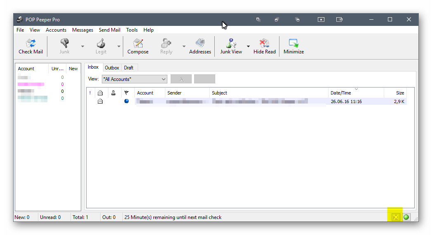
Task: Click 'New: 0' in status bar
Action: click(x=22, y=217)
